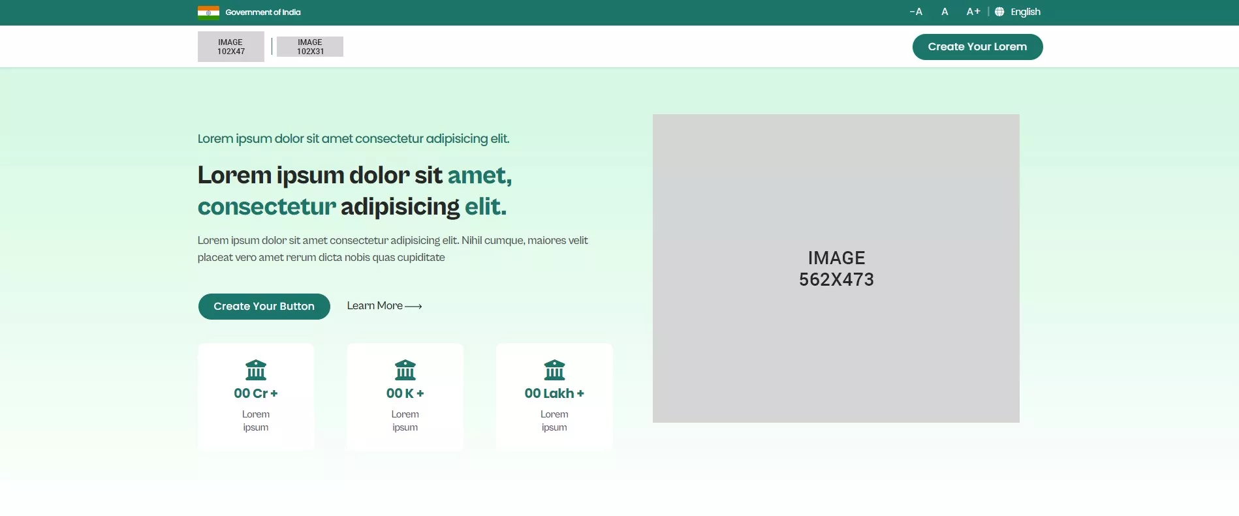Reset font size with A
Viewport: 1239px width, 516px height.
(x=945, y=12)
